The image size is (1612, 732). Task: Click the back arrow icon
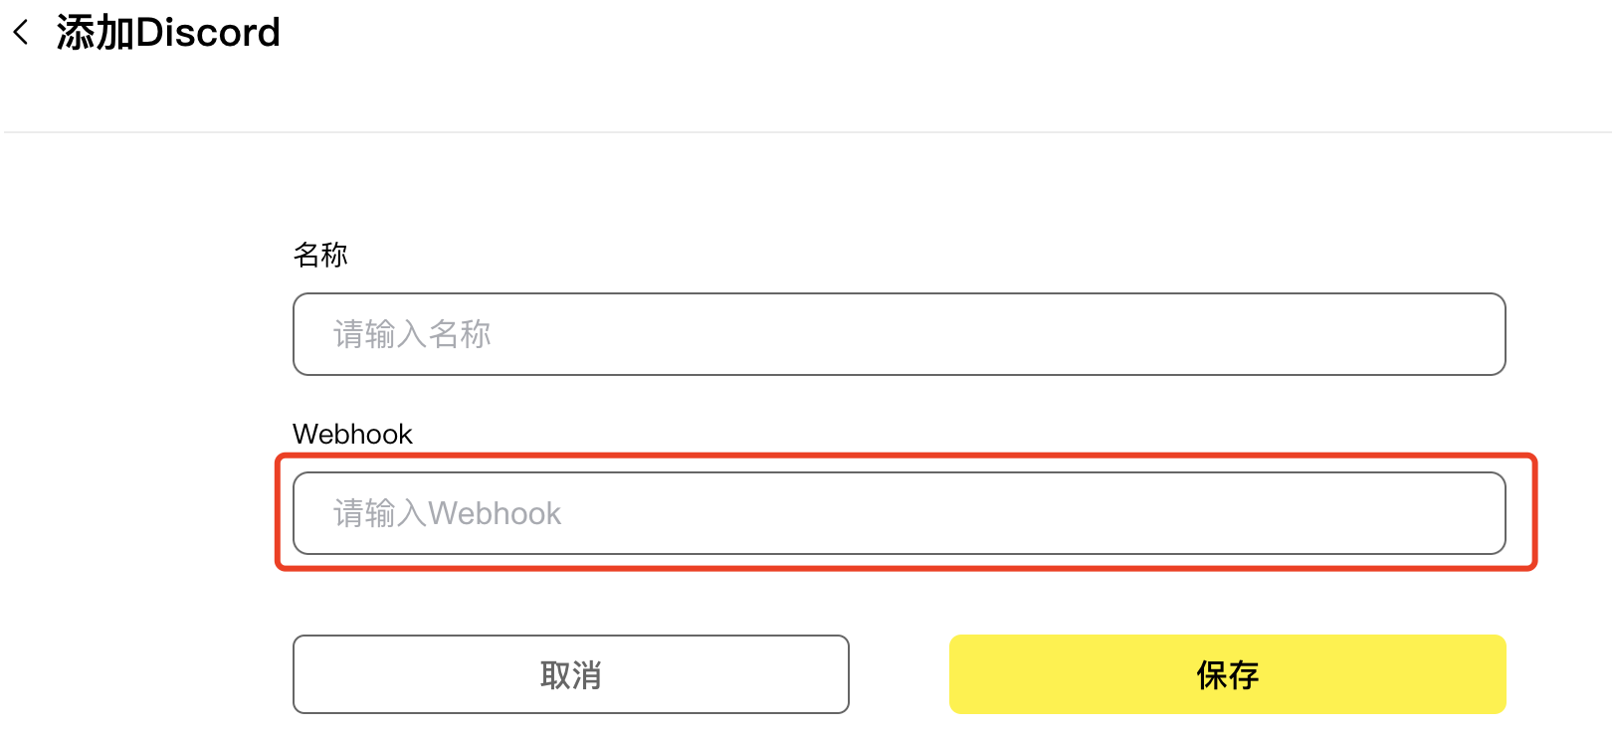[x=21, y=33]
